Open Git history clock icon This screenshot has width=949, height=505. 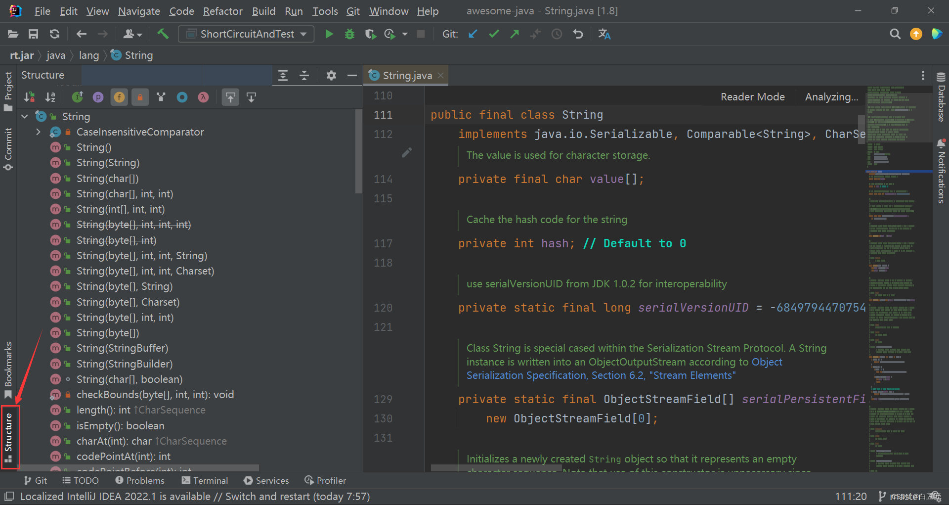tap(557, 34)
